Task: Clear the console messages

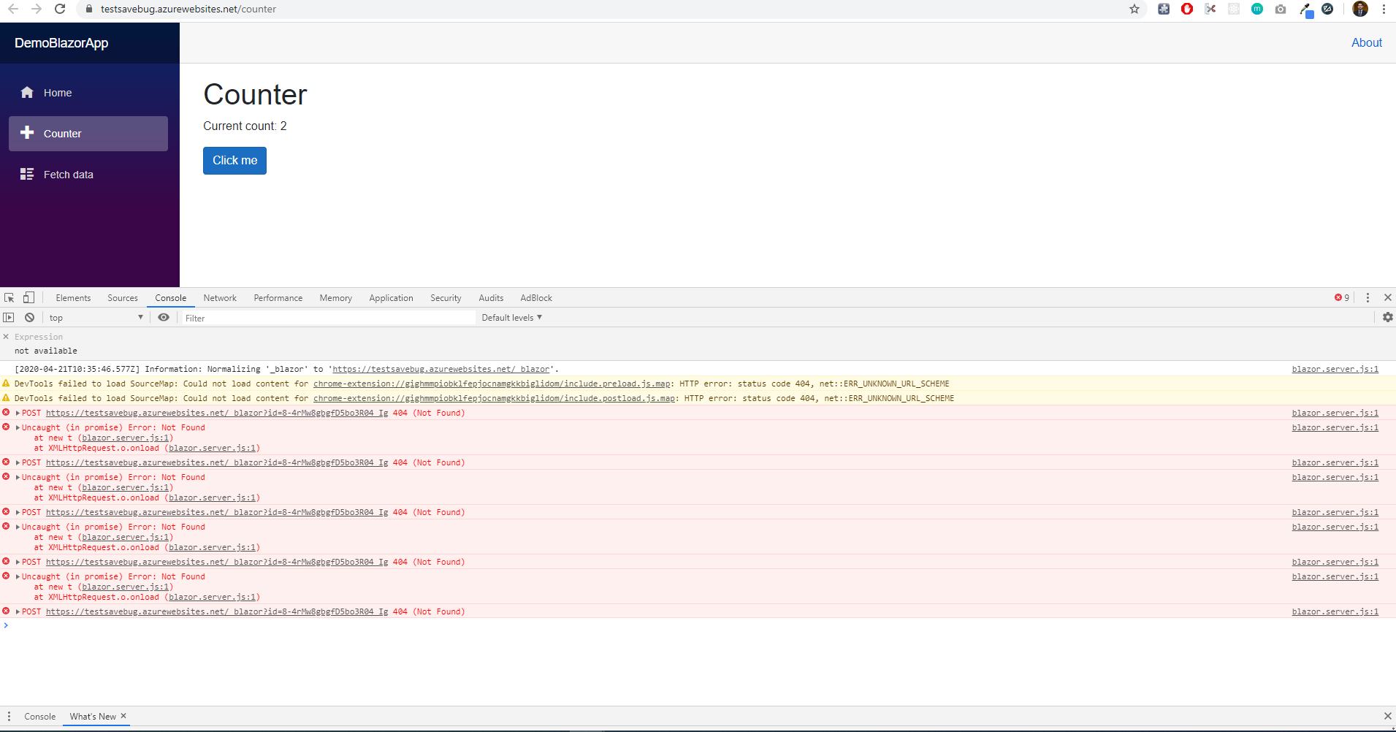Action: point(29,317)
